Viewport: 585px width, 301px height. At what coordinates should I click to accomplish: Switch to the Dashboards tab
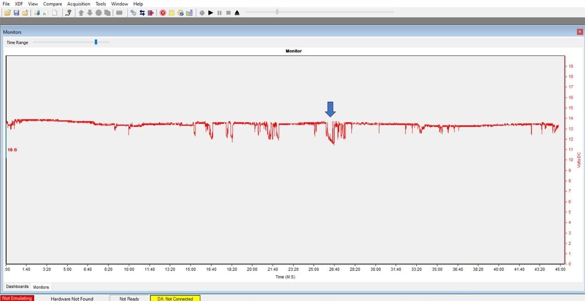[17, 287]
